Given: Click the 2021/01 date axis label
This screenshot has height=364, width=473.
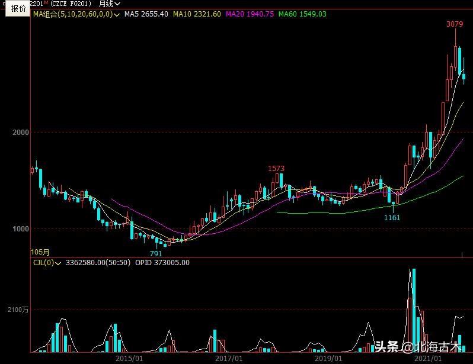Looking at the screenshot, I should [428, 359].
